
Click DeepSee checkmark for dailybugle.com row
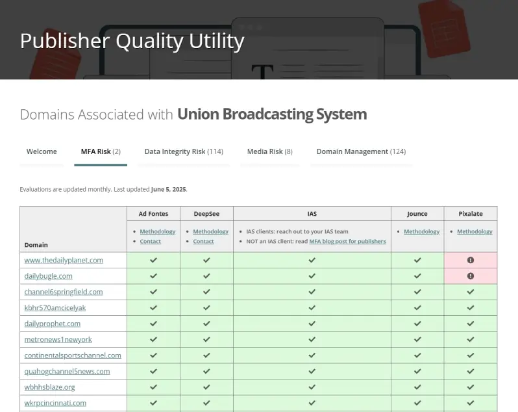tap(206, 276)
